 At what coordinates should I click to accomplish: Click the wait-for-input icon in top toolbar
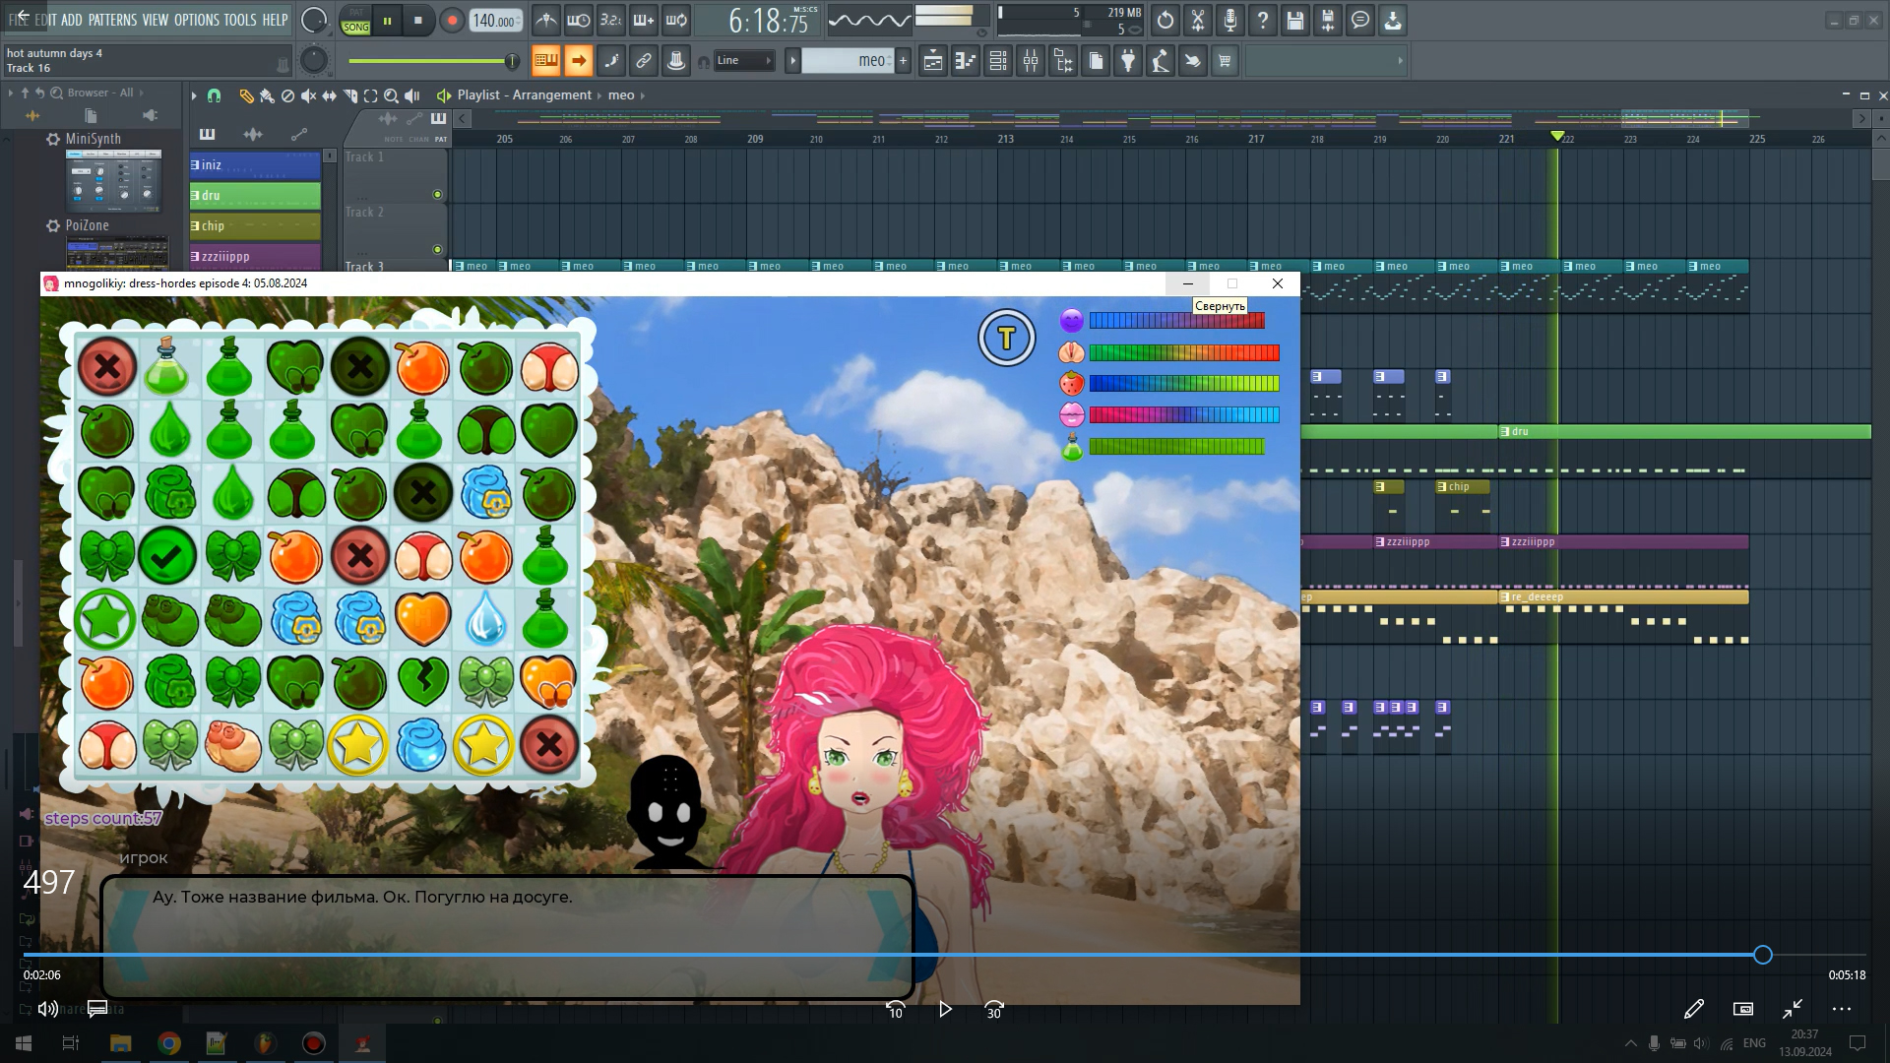point(579,20)
